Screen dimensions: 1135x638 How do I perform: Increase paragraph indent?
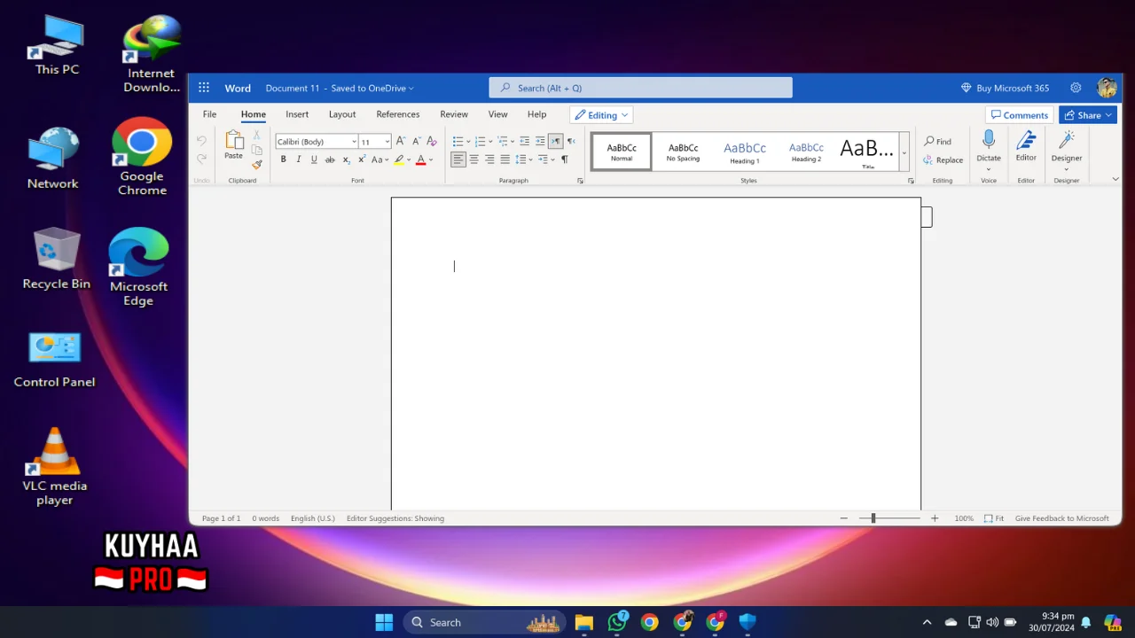[x=540, y=141]
